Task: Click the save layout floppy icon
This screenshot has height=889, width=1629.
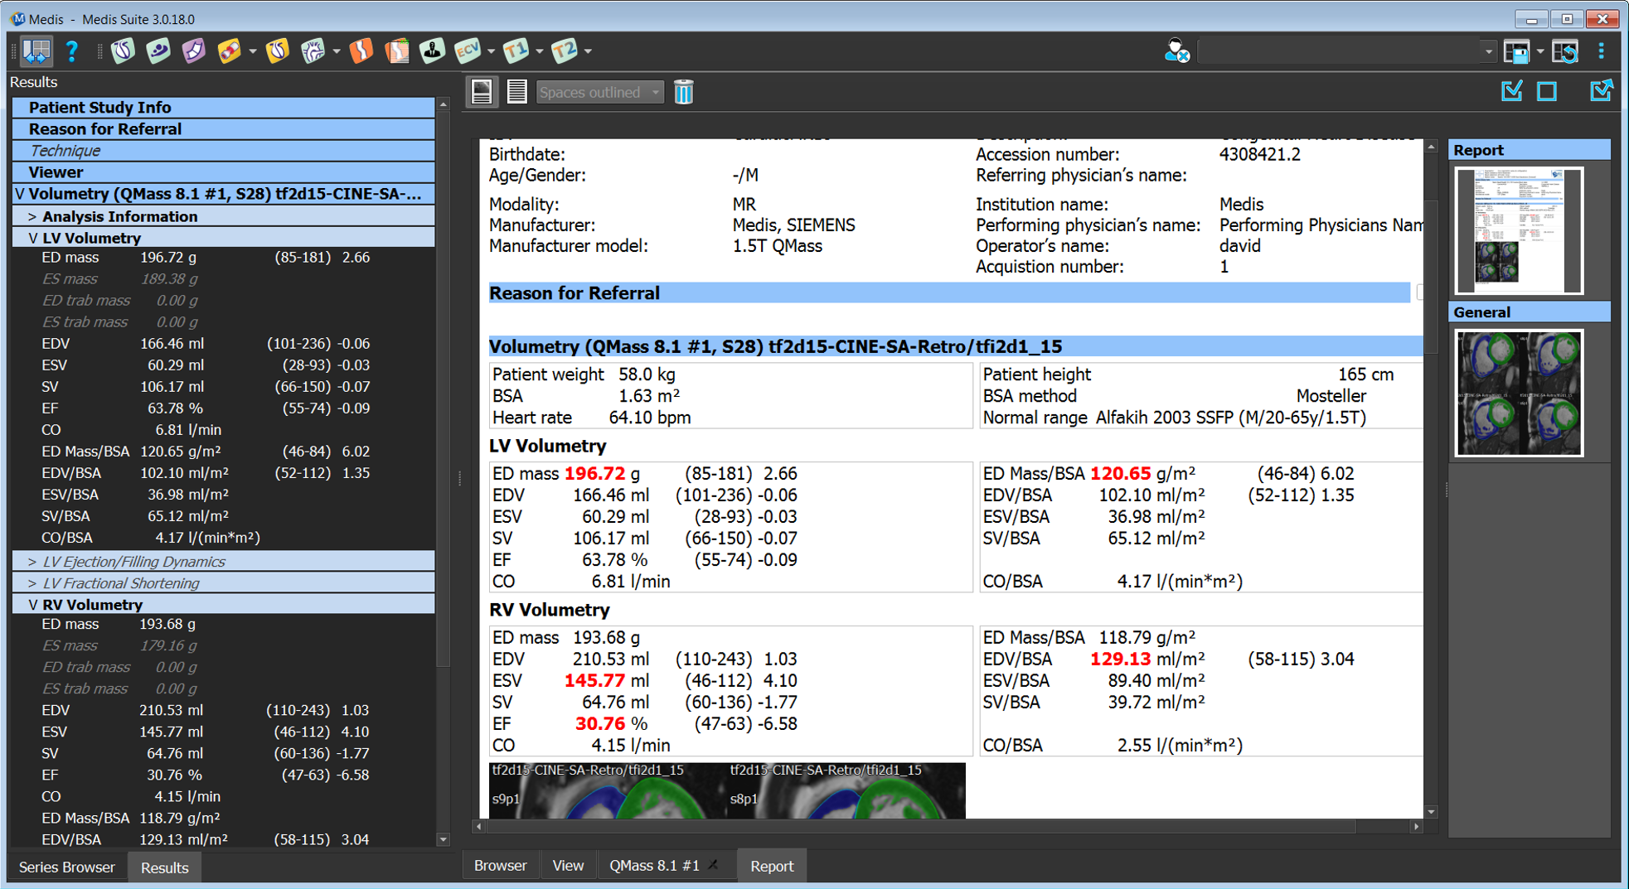Action: 1516,51
